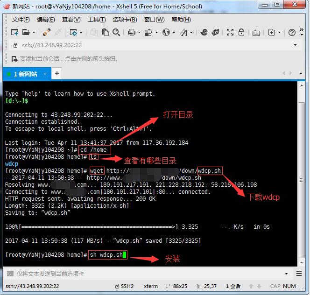Click the 88x25 terminal size status
Screen dimensions: 310x295
(x=176, y=286)
